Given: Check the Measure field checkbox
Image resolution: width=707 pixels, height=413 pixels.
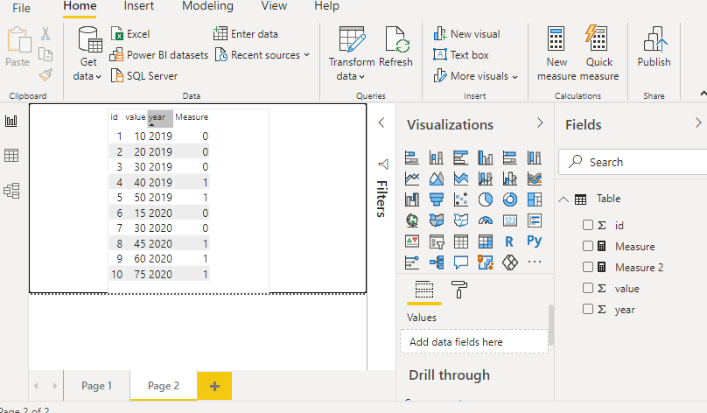Looking at the screenshot, I should tap(587, 246).
